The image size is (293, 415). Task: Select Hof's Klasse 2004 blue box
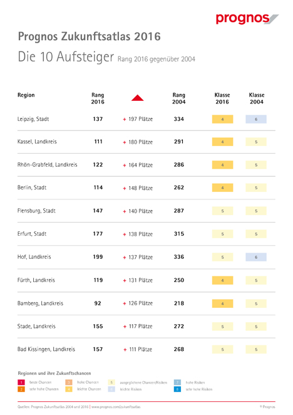click(x=256, y=257)
